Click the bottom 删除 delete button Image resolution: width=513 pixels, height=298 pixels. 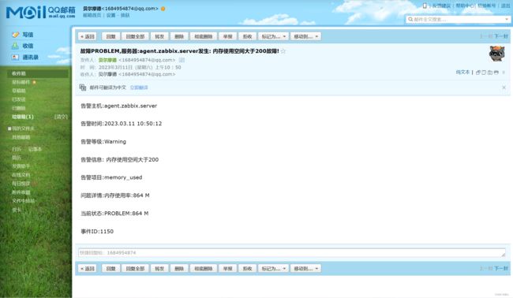click(179, 268)
